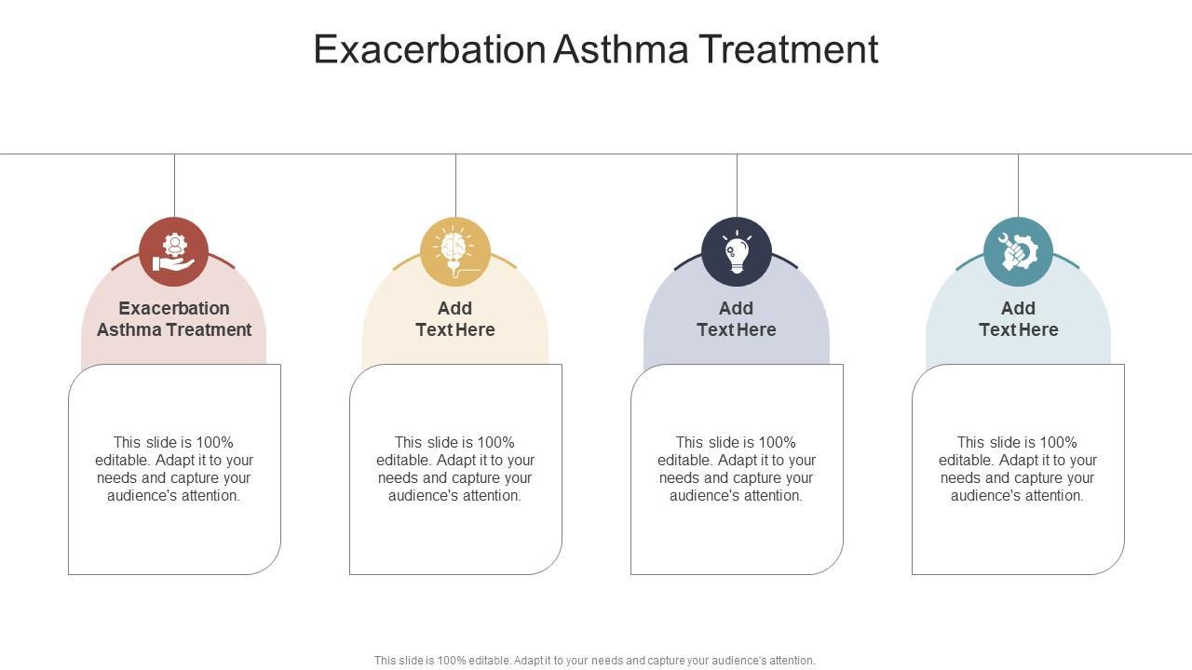Select 'Add Text Here' under the teal icon
The height and width of the screenshot is (670, 1192).
(x=1018, y=318)
